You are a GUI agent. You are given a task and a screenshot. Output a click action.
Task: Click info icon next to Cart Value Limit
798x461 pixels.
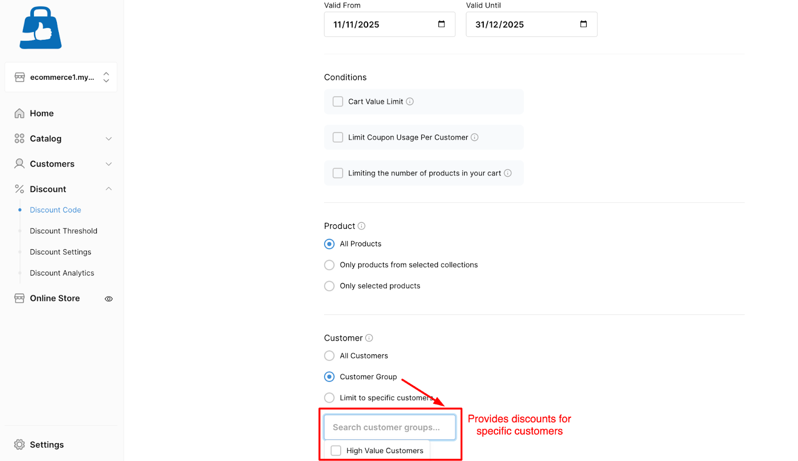point(410,102)
